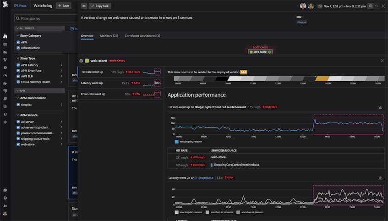Viewport: 388px width, 221px height.
Task: Select the Error rate went up row
Action: pyautogui.click(x=120, y=94)
